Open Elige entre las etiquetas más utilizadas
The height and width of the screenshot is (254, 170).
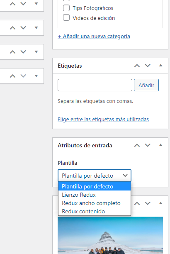pos(103,120)
